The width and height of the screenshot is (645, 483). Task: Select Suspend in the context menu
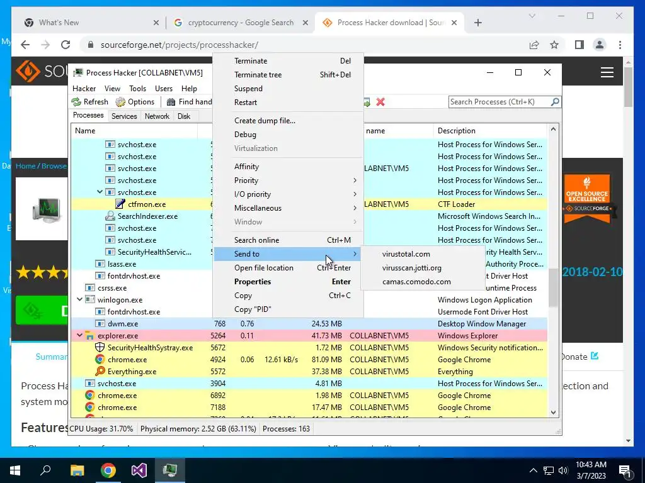tap(288, 89)
